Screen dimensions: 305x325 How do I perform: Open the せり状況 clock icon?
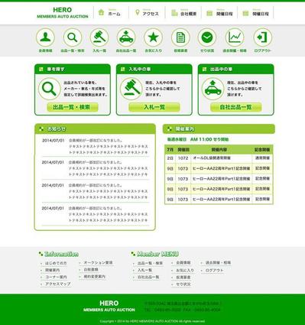(x=207, y=37)
